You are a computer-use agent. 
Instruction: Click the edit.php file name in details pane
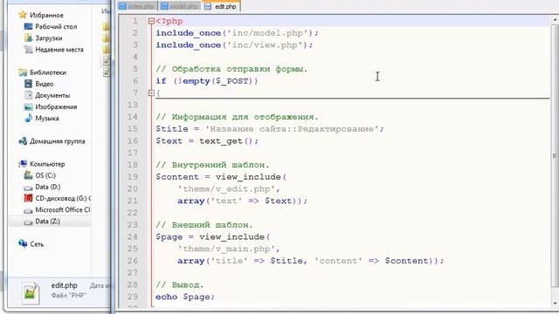(x=64, y=285)
